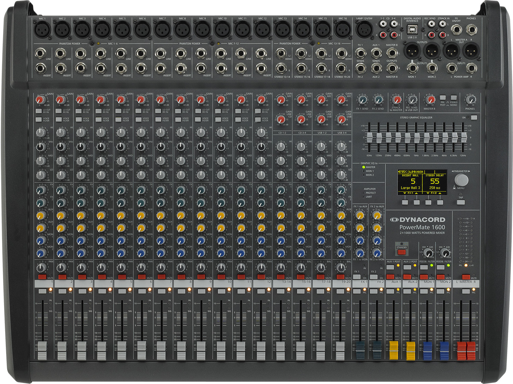
Task: Click the HI EQ knob on channel 1
Action: pos(41,132)
